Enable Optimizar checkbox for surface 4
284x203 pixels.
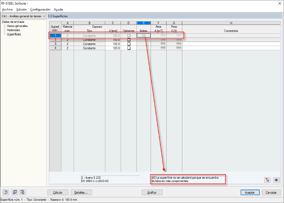pos(129,48)
